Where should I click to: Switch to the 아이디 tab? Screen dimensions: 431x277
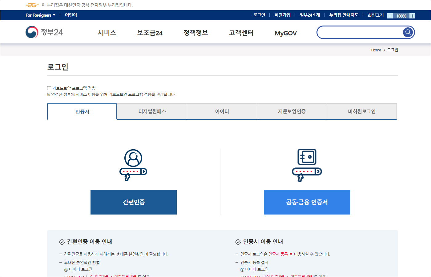point(222,111)
